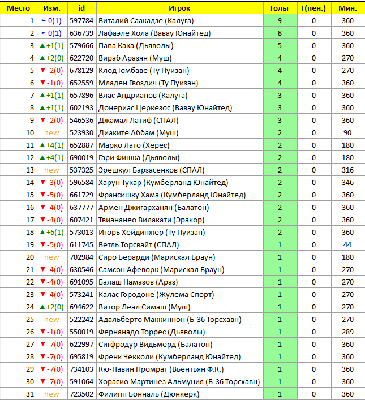Screen dimensions: 365x400
Task: Click player Балаш Намазов (Араз)
Action: click(x=138, y=282)
